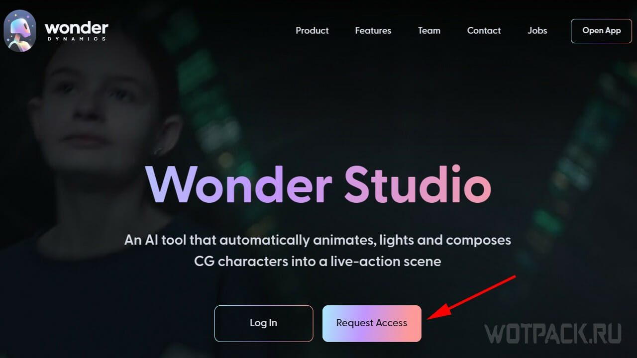Screen dimensions: 637x358
Task: Open the Contact navigation link
Action: (x=484, y=30)
